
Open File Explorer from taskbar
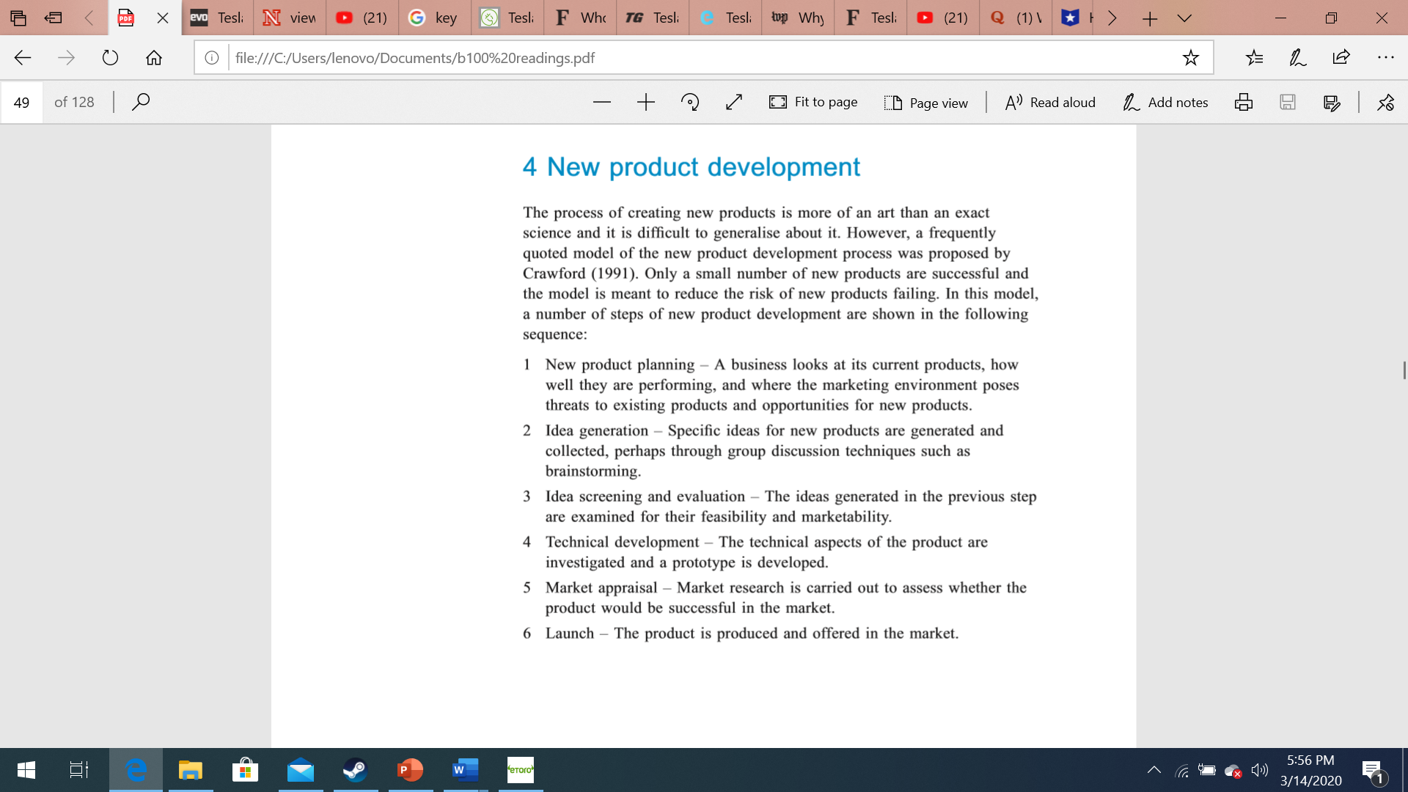190,770
